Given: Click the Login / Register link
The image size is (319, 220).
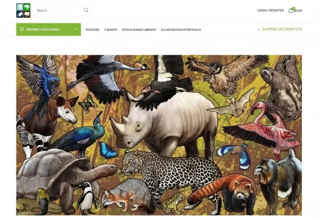Looking at the screenshot, I should point(271,11).
